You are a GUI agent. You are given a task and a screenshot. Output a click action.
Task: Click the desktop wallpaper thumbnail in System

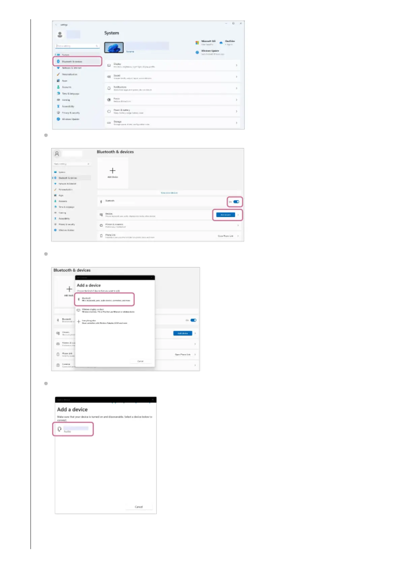pos(114,48)
